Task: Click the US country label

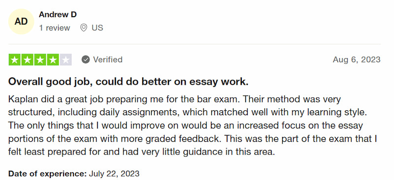Action: [x=97, y=27]
